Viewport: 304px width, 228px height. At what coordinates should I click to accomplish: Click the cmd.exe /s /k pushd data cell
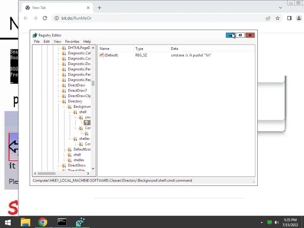click(x=191, y=55)
